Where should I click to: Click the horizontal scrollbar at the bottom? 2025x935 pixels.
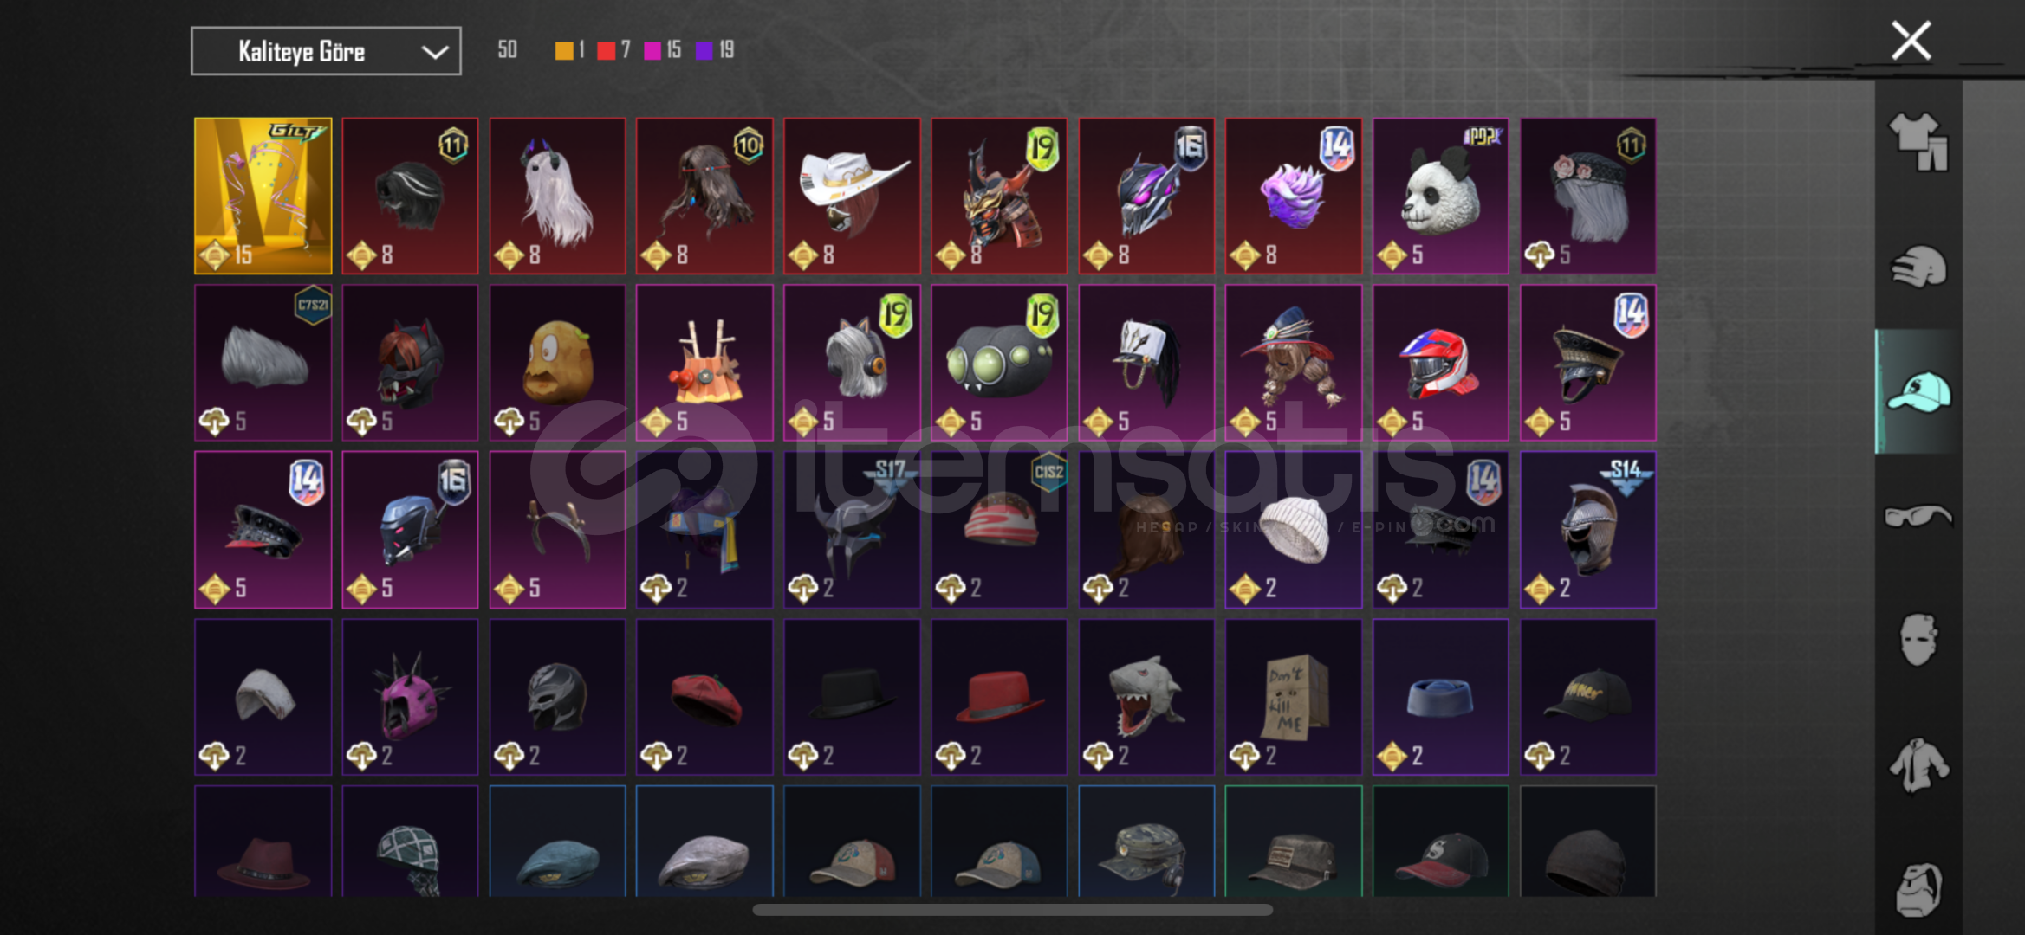[1012, 910]
